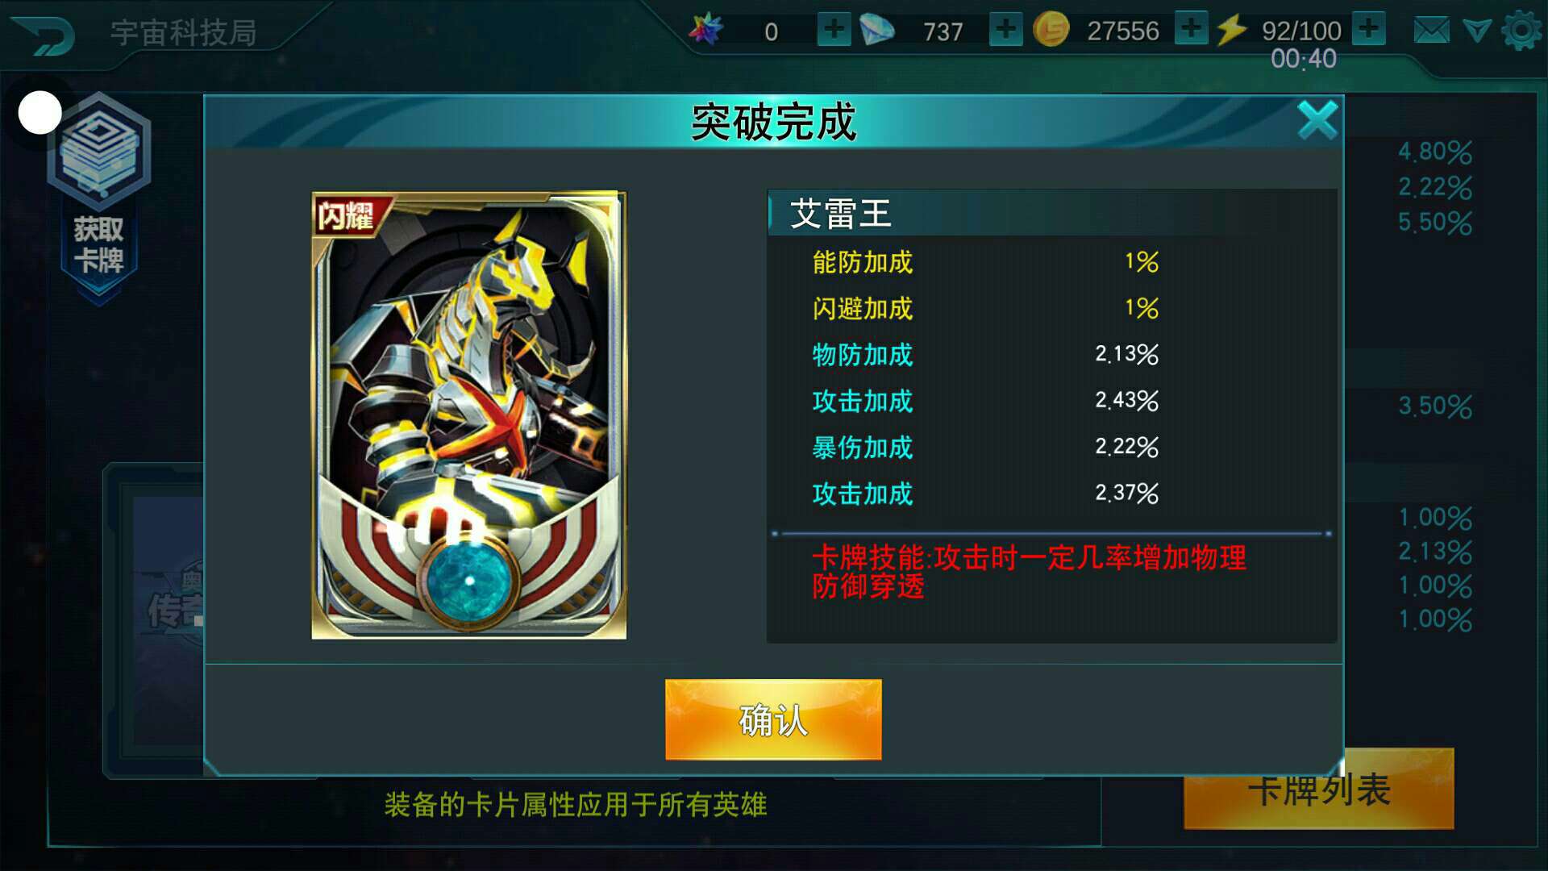
Task: Tap the lightning energy icon
Action: tap(1231, 30)
